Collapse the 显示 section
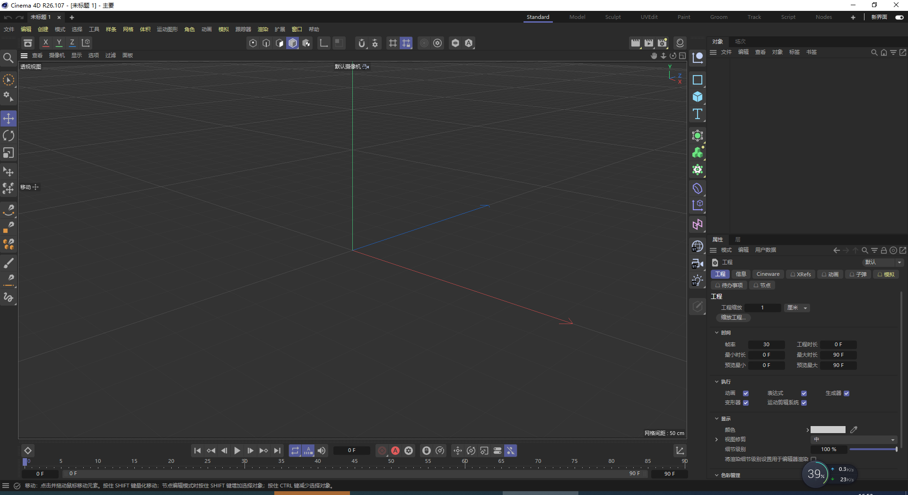Image resolution: width=908 pixels, height=495 pixels. coord(716,419)
